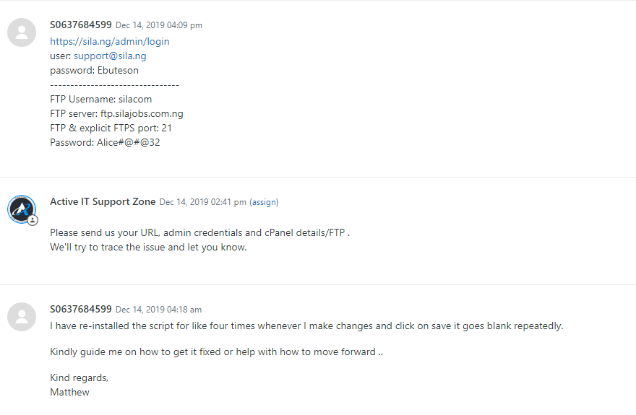Click the 're-installed the script' message text
Screen dimensions: 636x415
(306, 326)
